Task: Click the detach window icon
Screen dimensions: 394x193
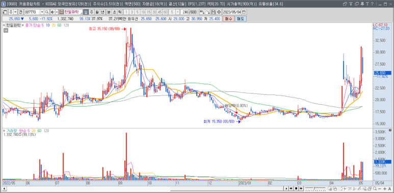Action: (x=345, y=4)
